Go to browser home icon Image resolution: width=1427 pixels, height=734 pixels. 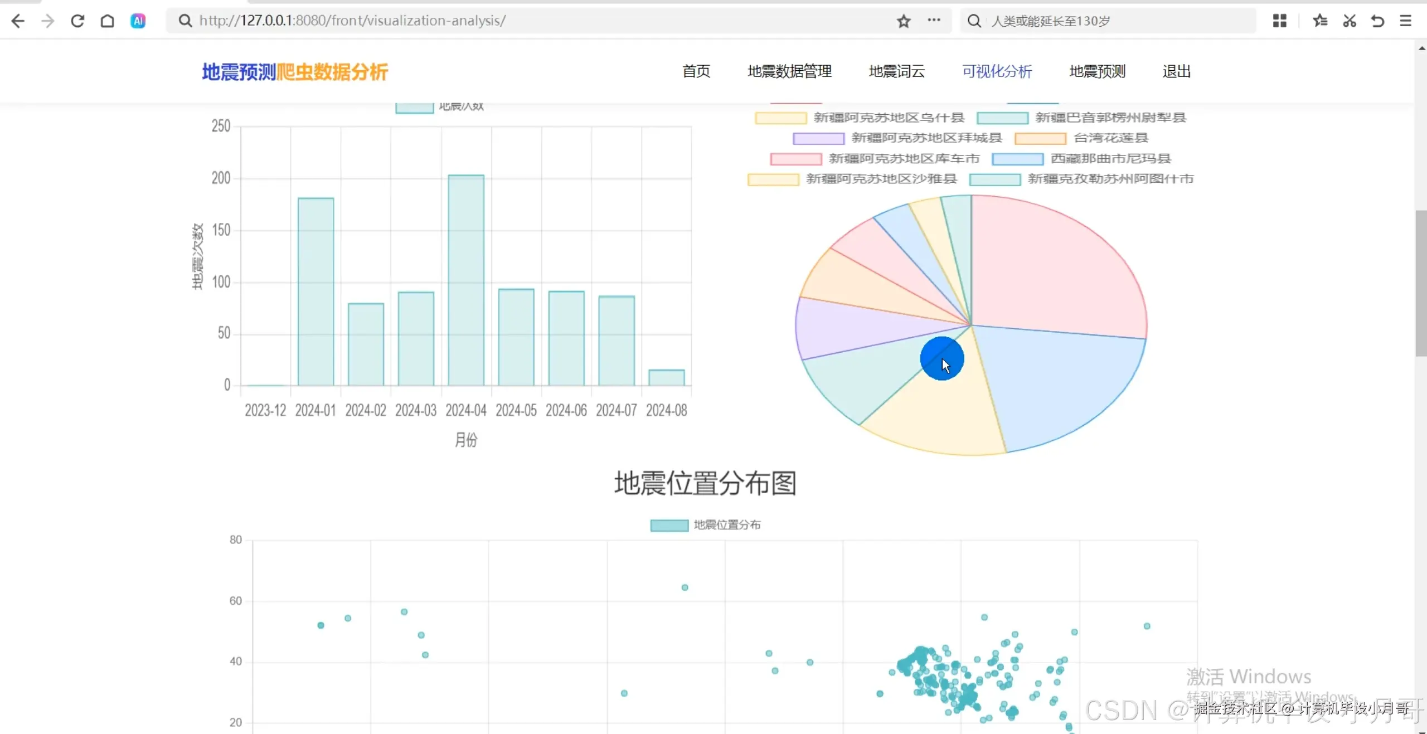[x=107, y=21]
